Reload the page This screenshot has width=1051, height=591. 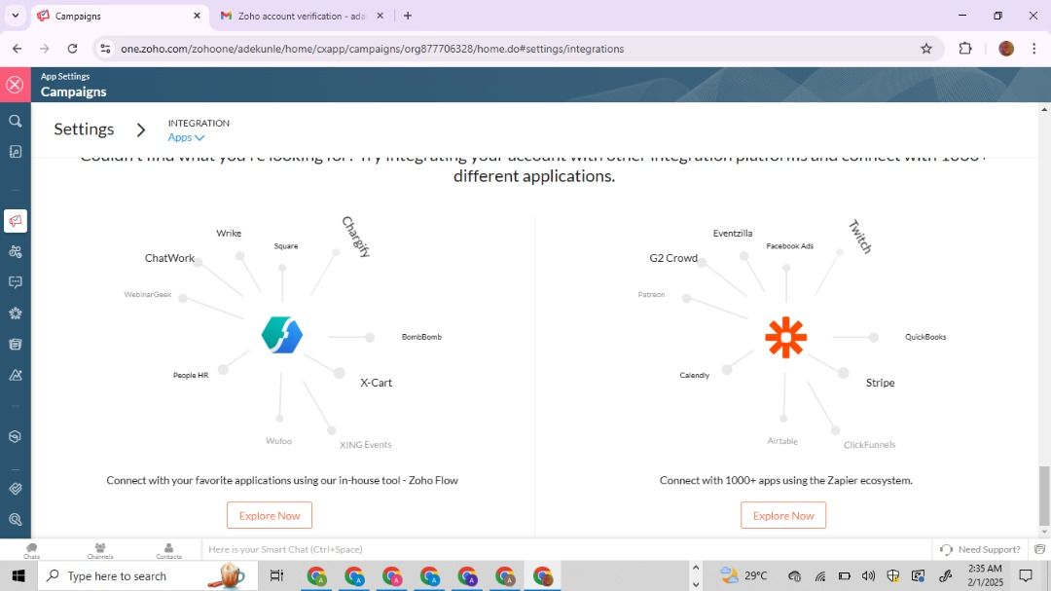pos(72,49)
